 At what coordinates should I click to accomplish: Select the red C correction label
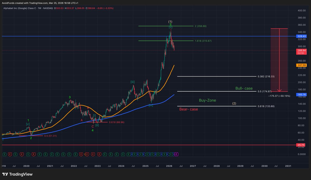[x=93, y=126]
